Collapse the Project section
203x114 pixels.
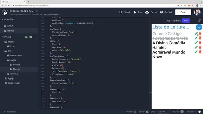pyautogui.click(x=3, y=37)
